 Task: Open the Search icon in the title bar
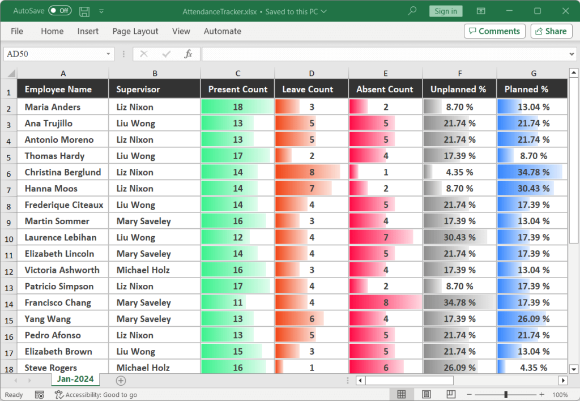411,11
